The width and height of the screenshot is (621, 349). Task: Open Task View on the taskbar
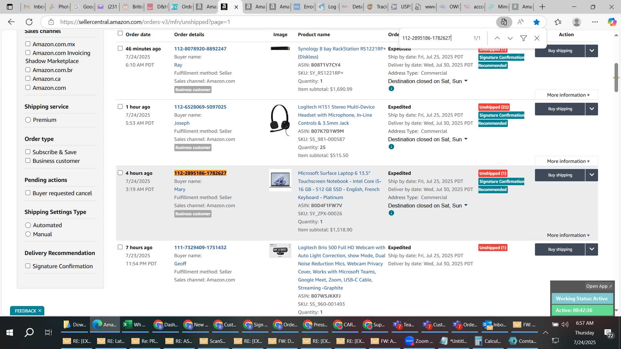tap(48, 333)
